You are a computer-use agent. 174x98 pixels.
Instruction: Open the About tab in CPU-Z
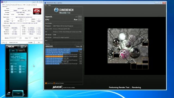(x=34, y=5)
